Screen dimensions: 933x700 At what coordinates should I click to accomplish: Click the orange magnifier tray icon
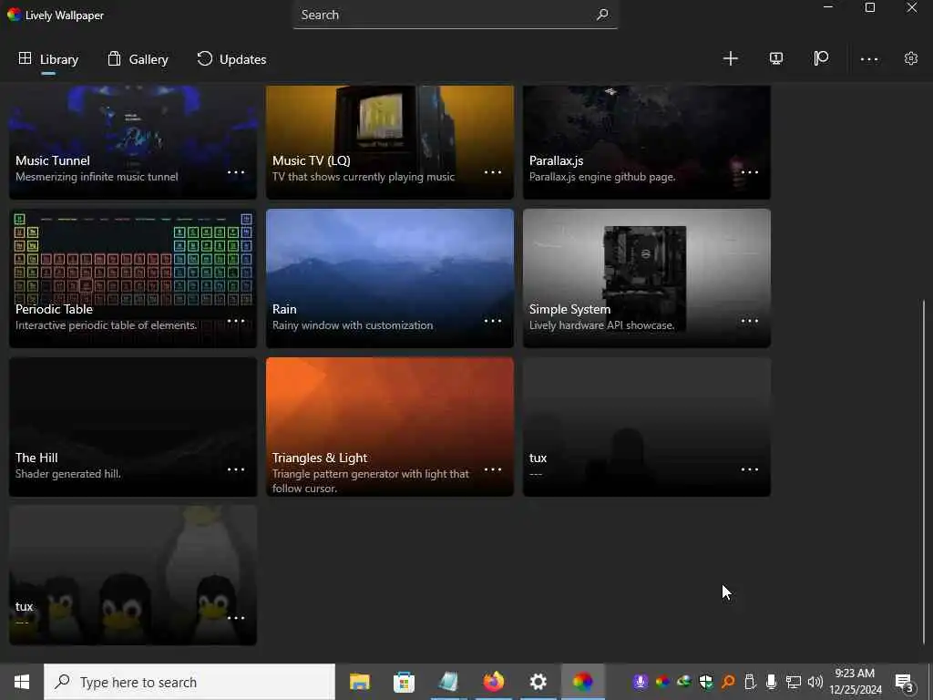coord(728,682)
